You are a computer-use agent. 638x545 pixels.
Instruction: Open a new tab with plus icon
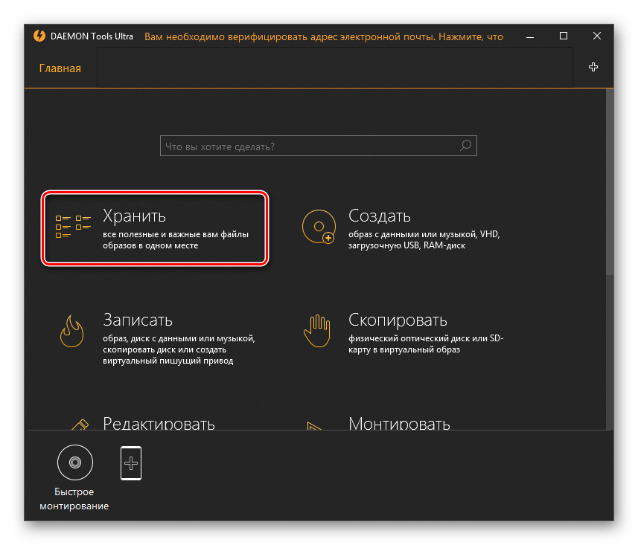[x=593, y=67]
